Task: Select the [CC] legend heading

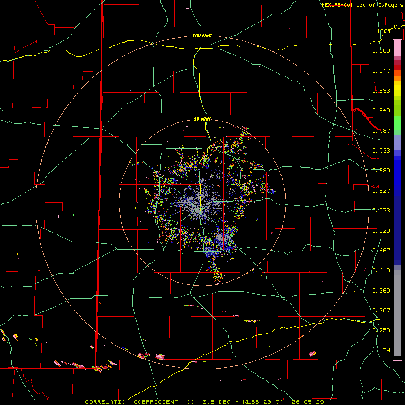Action: 384,31
